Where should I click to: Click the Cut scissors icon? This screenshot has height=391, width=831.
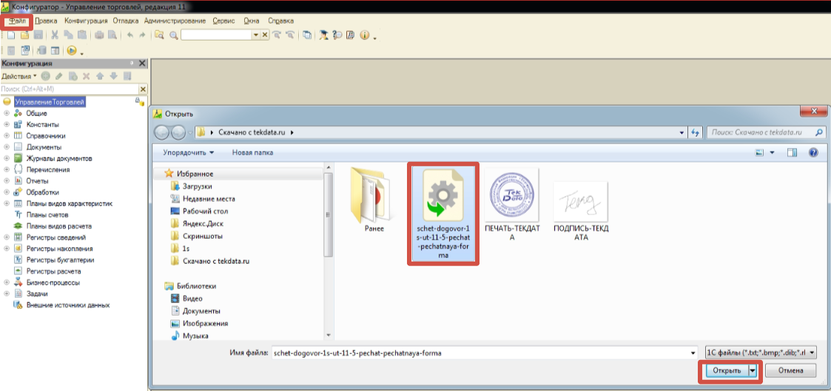pyautogui.click(x=55, y=35)
